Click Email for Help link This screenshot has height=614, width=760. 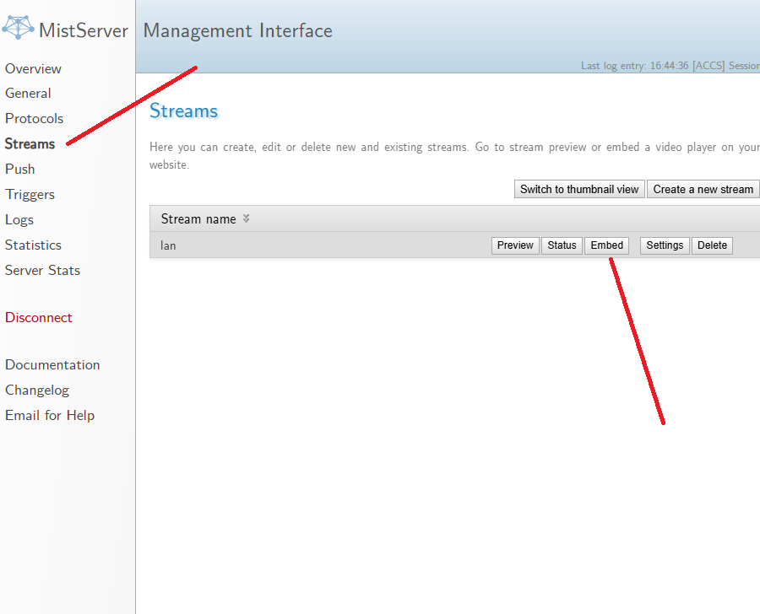(50, 416)
